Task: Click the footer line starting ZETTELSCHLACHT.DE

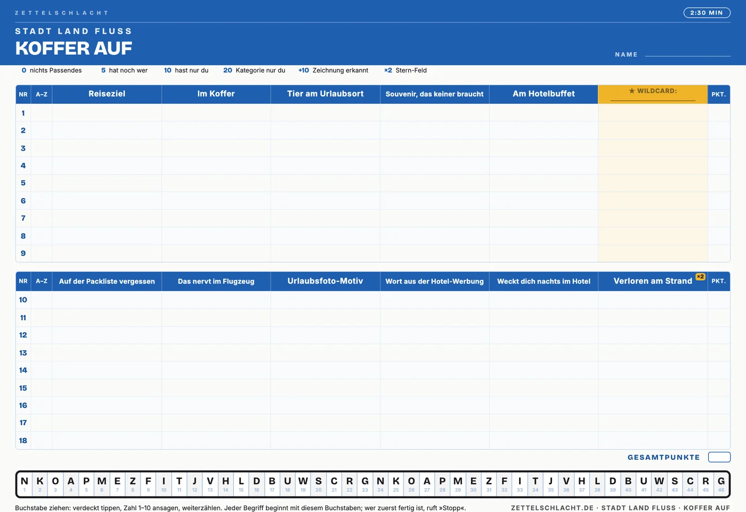Action: 620,508
